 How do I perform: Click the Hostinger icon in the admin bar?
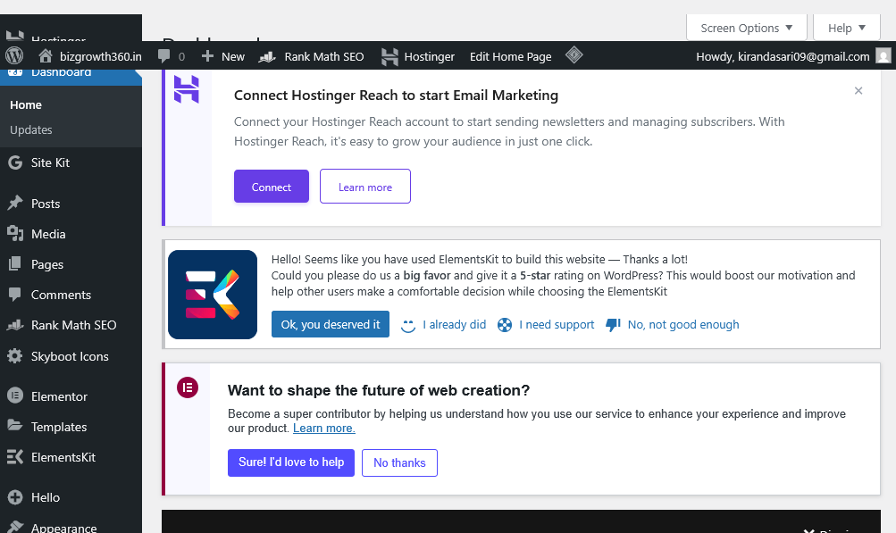pyautogui.click(x=390, y=55)
